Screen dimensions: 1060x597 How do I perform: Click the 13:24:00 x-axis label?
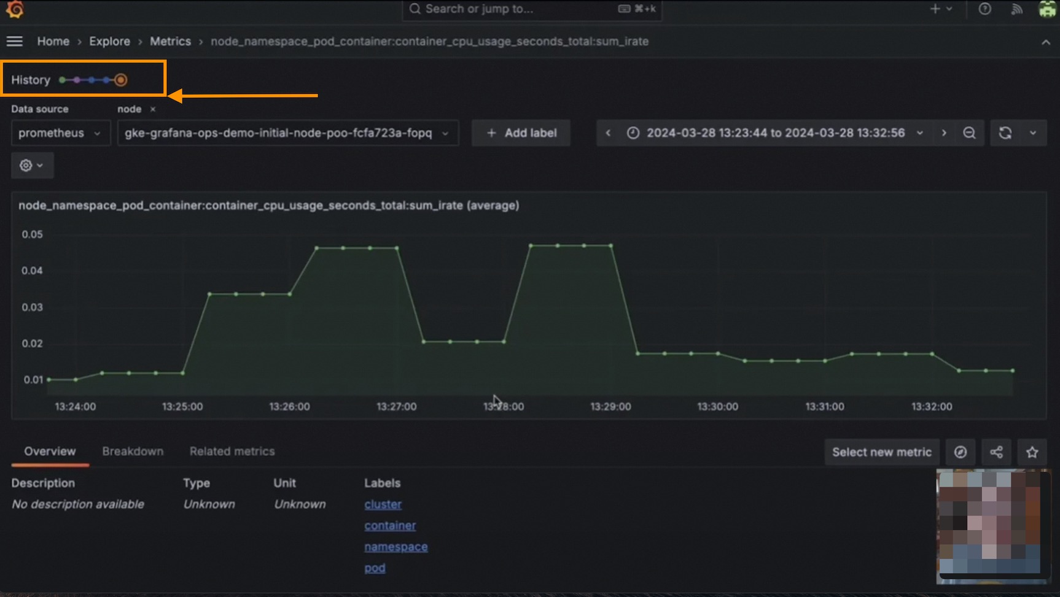[x=75, y=407]
